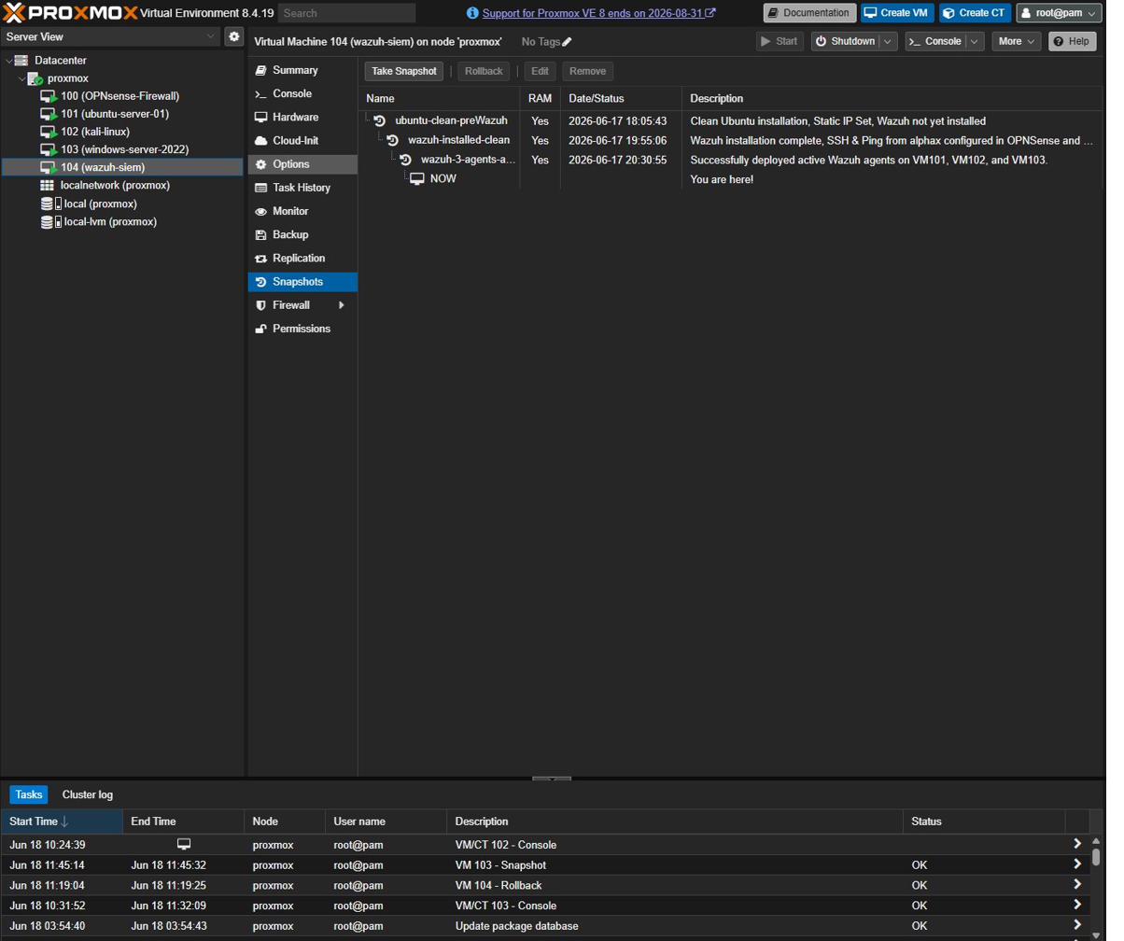
Task: Sort tasks by Start Time header
Action: point(62,822)
